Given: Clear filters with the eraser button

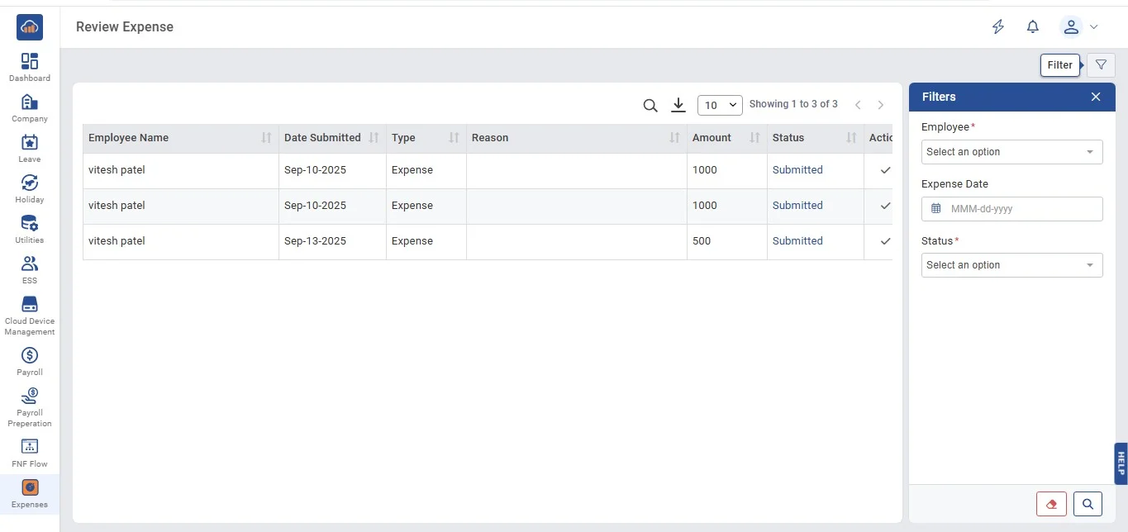Looking at the screenshot, I should click(x=1051, y=503).
